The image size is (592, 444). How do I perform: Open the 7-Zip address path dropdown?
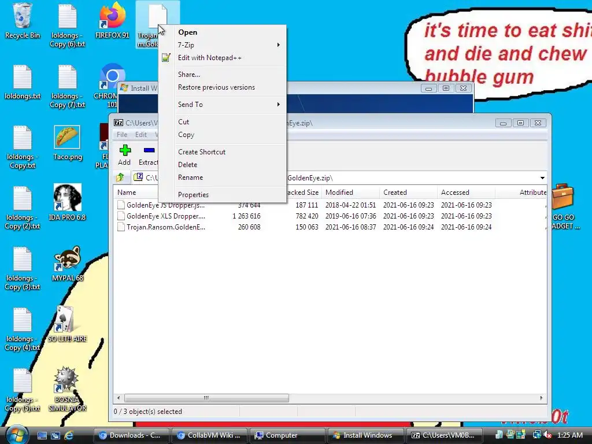tap(542, 178)
